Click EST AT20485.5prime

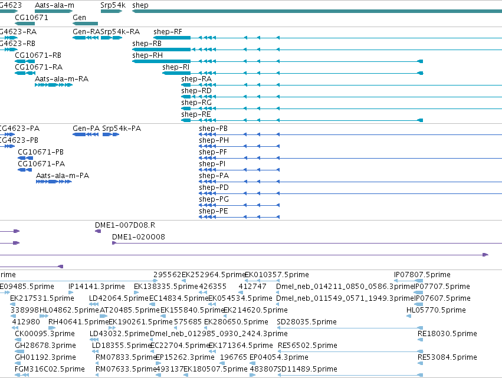[130, 310]
